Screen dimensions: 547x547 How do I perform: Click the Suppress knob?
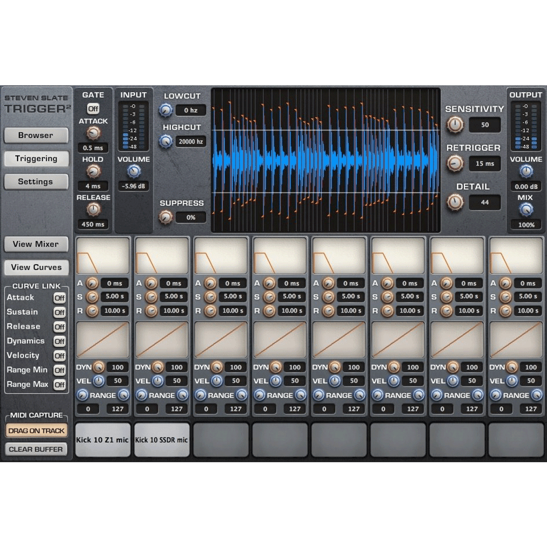[166, 217]
